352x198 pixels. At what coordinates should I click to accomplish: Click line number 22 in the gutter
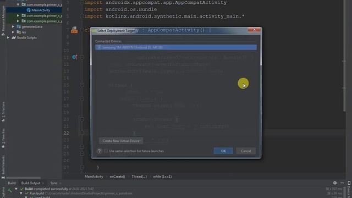tap(66, 133)
